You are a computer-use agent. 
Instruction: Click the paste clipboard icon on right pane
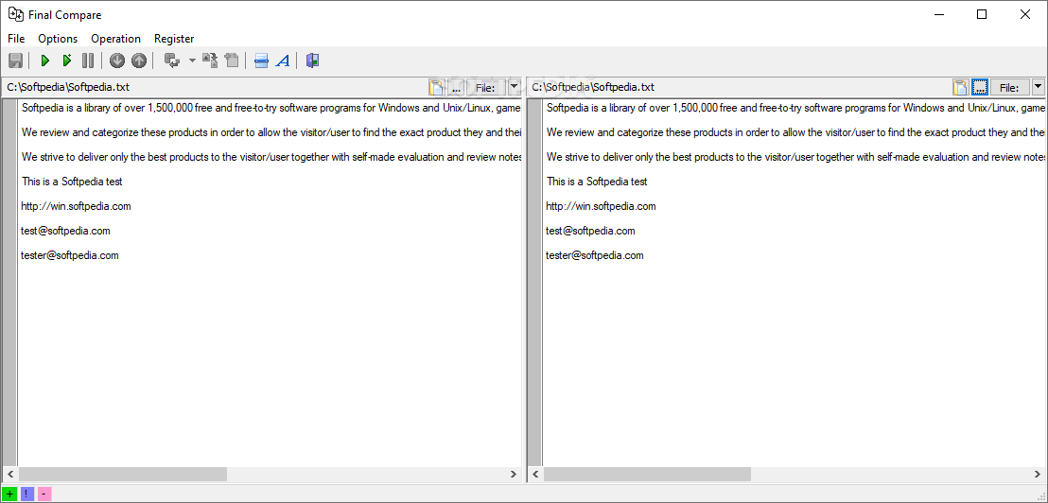[x=961, y=87]
